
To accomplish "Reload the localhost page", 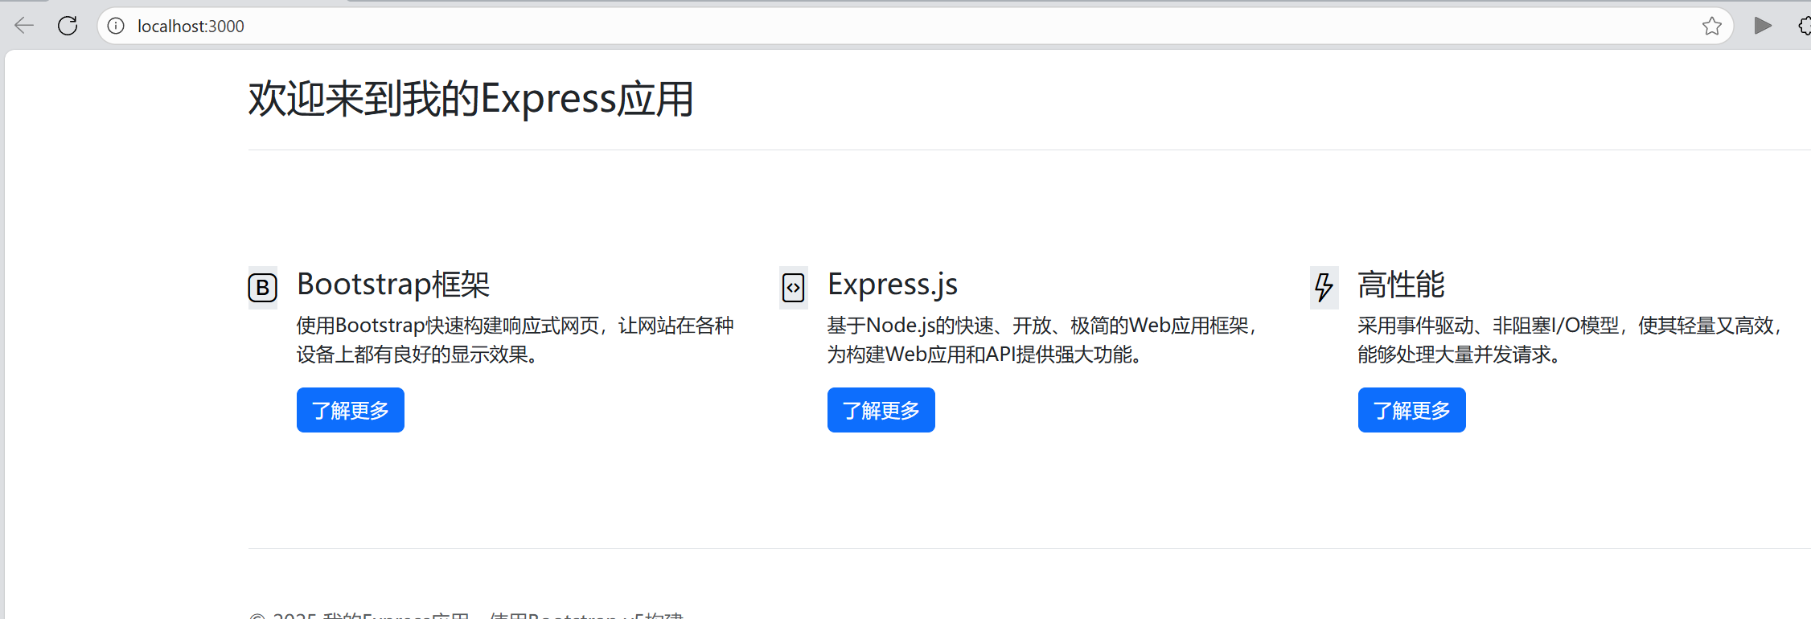I will point(68,26).
